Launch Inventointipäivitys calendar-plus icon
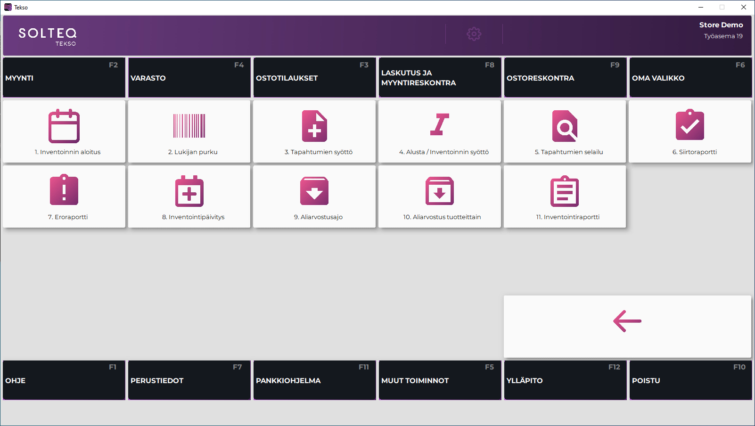The width and height of the screenshot is (755, 426). click(189, 191)
